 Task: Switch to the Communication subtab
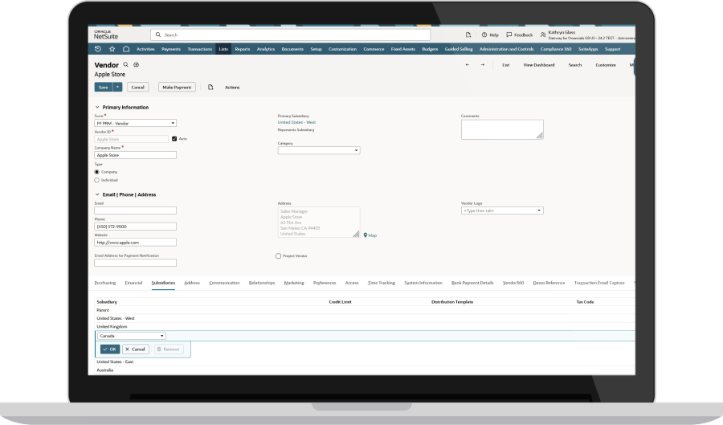point(225,283)
